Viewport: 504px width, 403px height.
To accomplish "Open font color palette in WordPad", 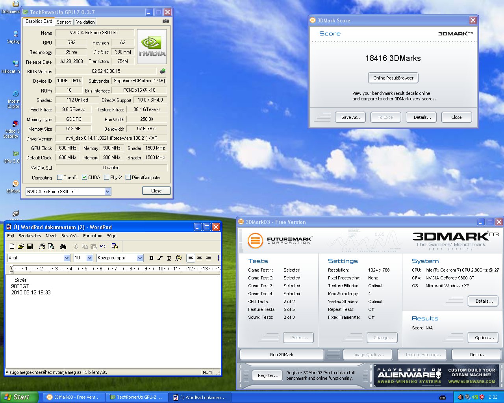I will pos(178,258).
